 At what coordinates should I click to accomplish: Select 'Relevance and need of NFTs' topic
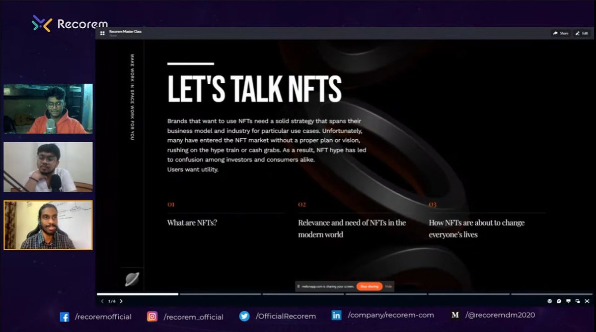pos(352,228)
